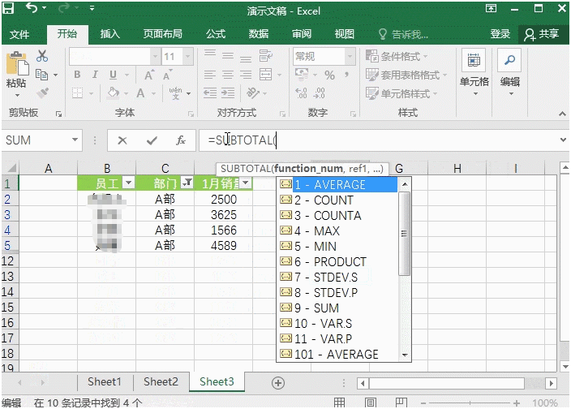Click the Increase Indent icon
The image size is (571, 409).
[x=228, y=93]
